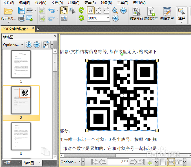Click the Edit Form icon

(167, 14)
